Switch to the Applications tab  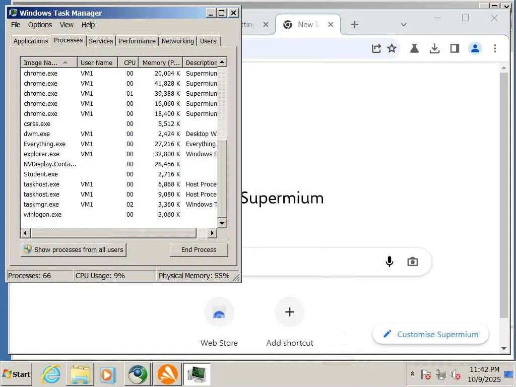click(x=31, y=41)
